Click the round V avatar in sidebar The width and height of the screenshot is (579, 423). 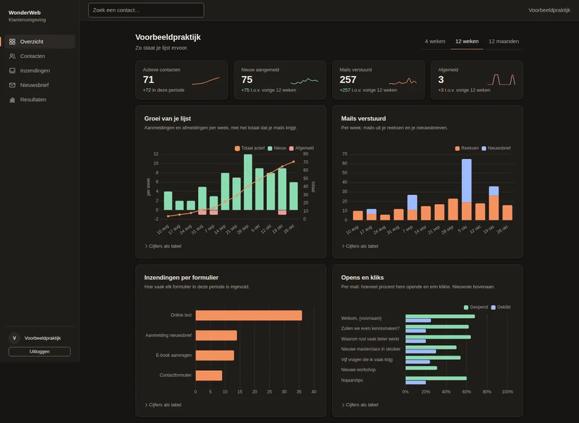coord(14,338)
